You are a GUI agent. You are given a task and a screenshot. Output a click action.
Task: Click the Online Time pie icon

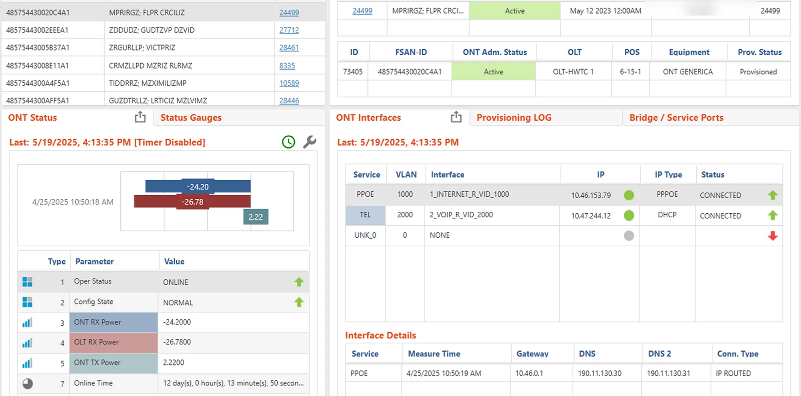click(28, 383)
